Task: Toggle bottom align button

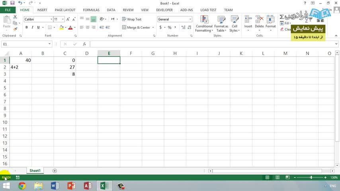Action: pos(94,19)
